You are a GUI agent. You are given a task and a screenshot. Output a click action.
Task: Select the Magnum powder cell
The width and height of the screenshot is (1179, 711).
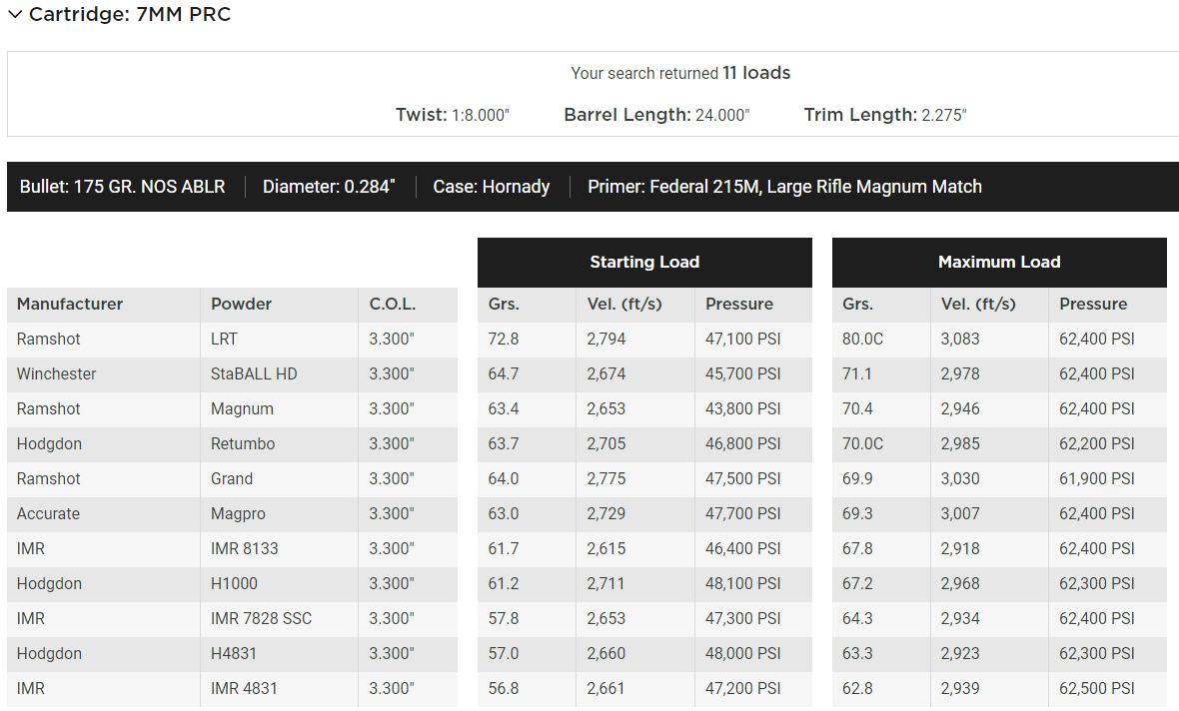279,408
